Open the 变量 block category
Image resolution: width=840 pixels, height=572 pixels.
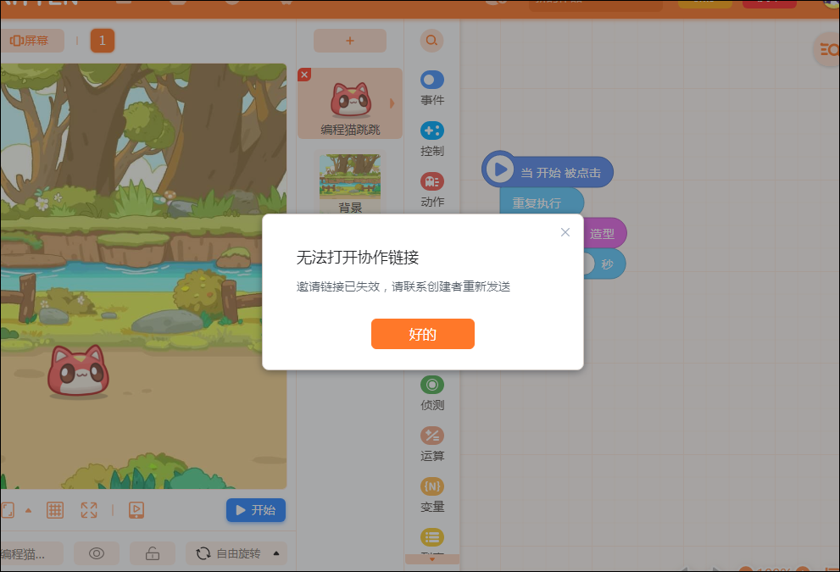point(432,496)
